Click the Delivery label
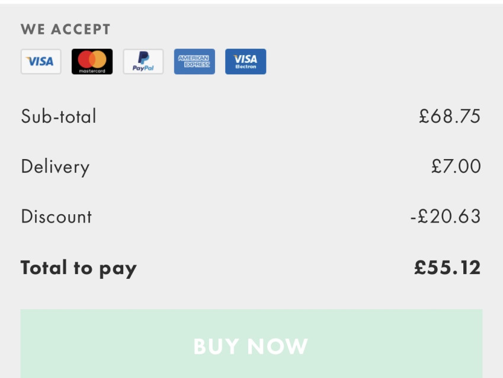 pyautogui.click(x=55, y=167)
